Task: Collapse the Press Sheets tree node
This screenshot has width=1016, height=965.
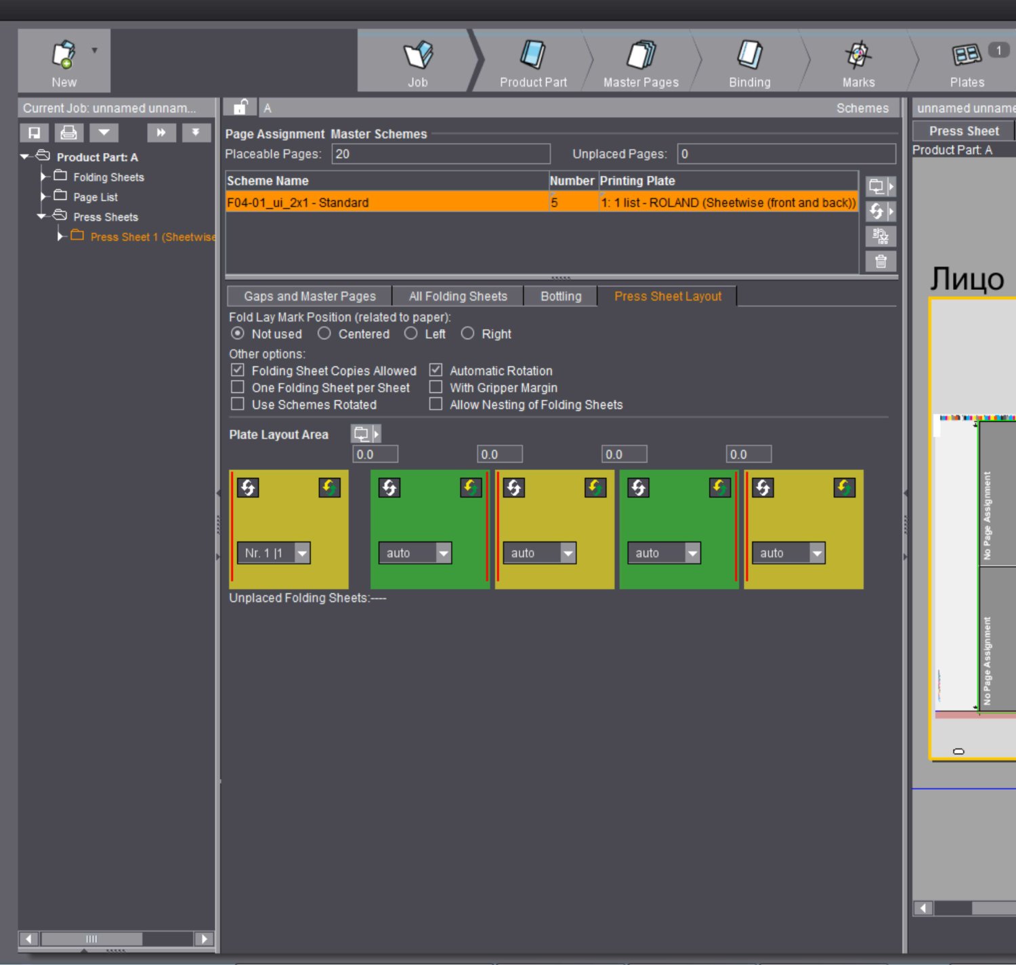Action: tap(42, 217)
